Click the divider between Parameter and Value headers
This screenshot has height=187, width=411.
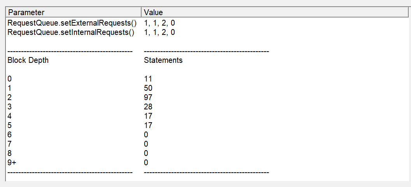[141, 12]
